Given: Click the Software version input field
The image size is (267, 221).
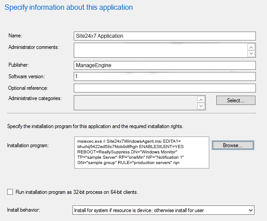Looking at the screenshot, I should (164, 76).
